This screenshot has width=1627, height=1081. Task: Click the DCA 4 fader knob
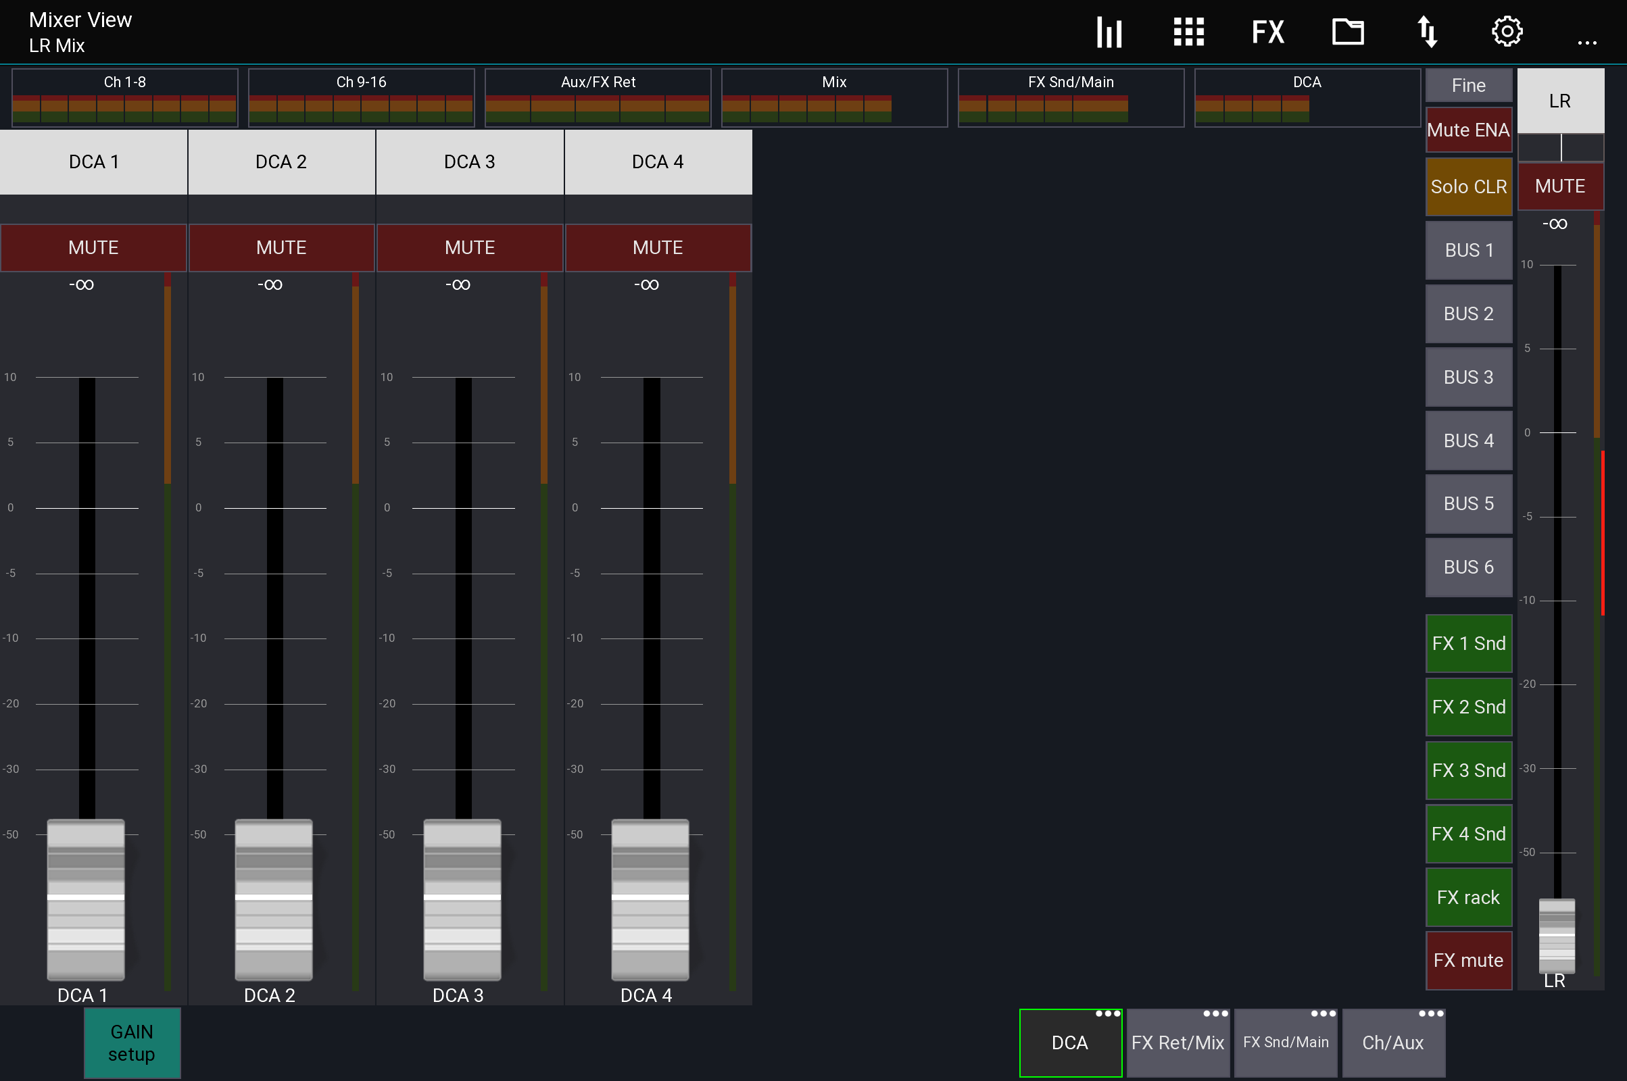tap(650, 900)
